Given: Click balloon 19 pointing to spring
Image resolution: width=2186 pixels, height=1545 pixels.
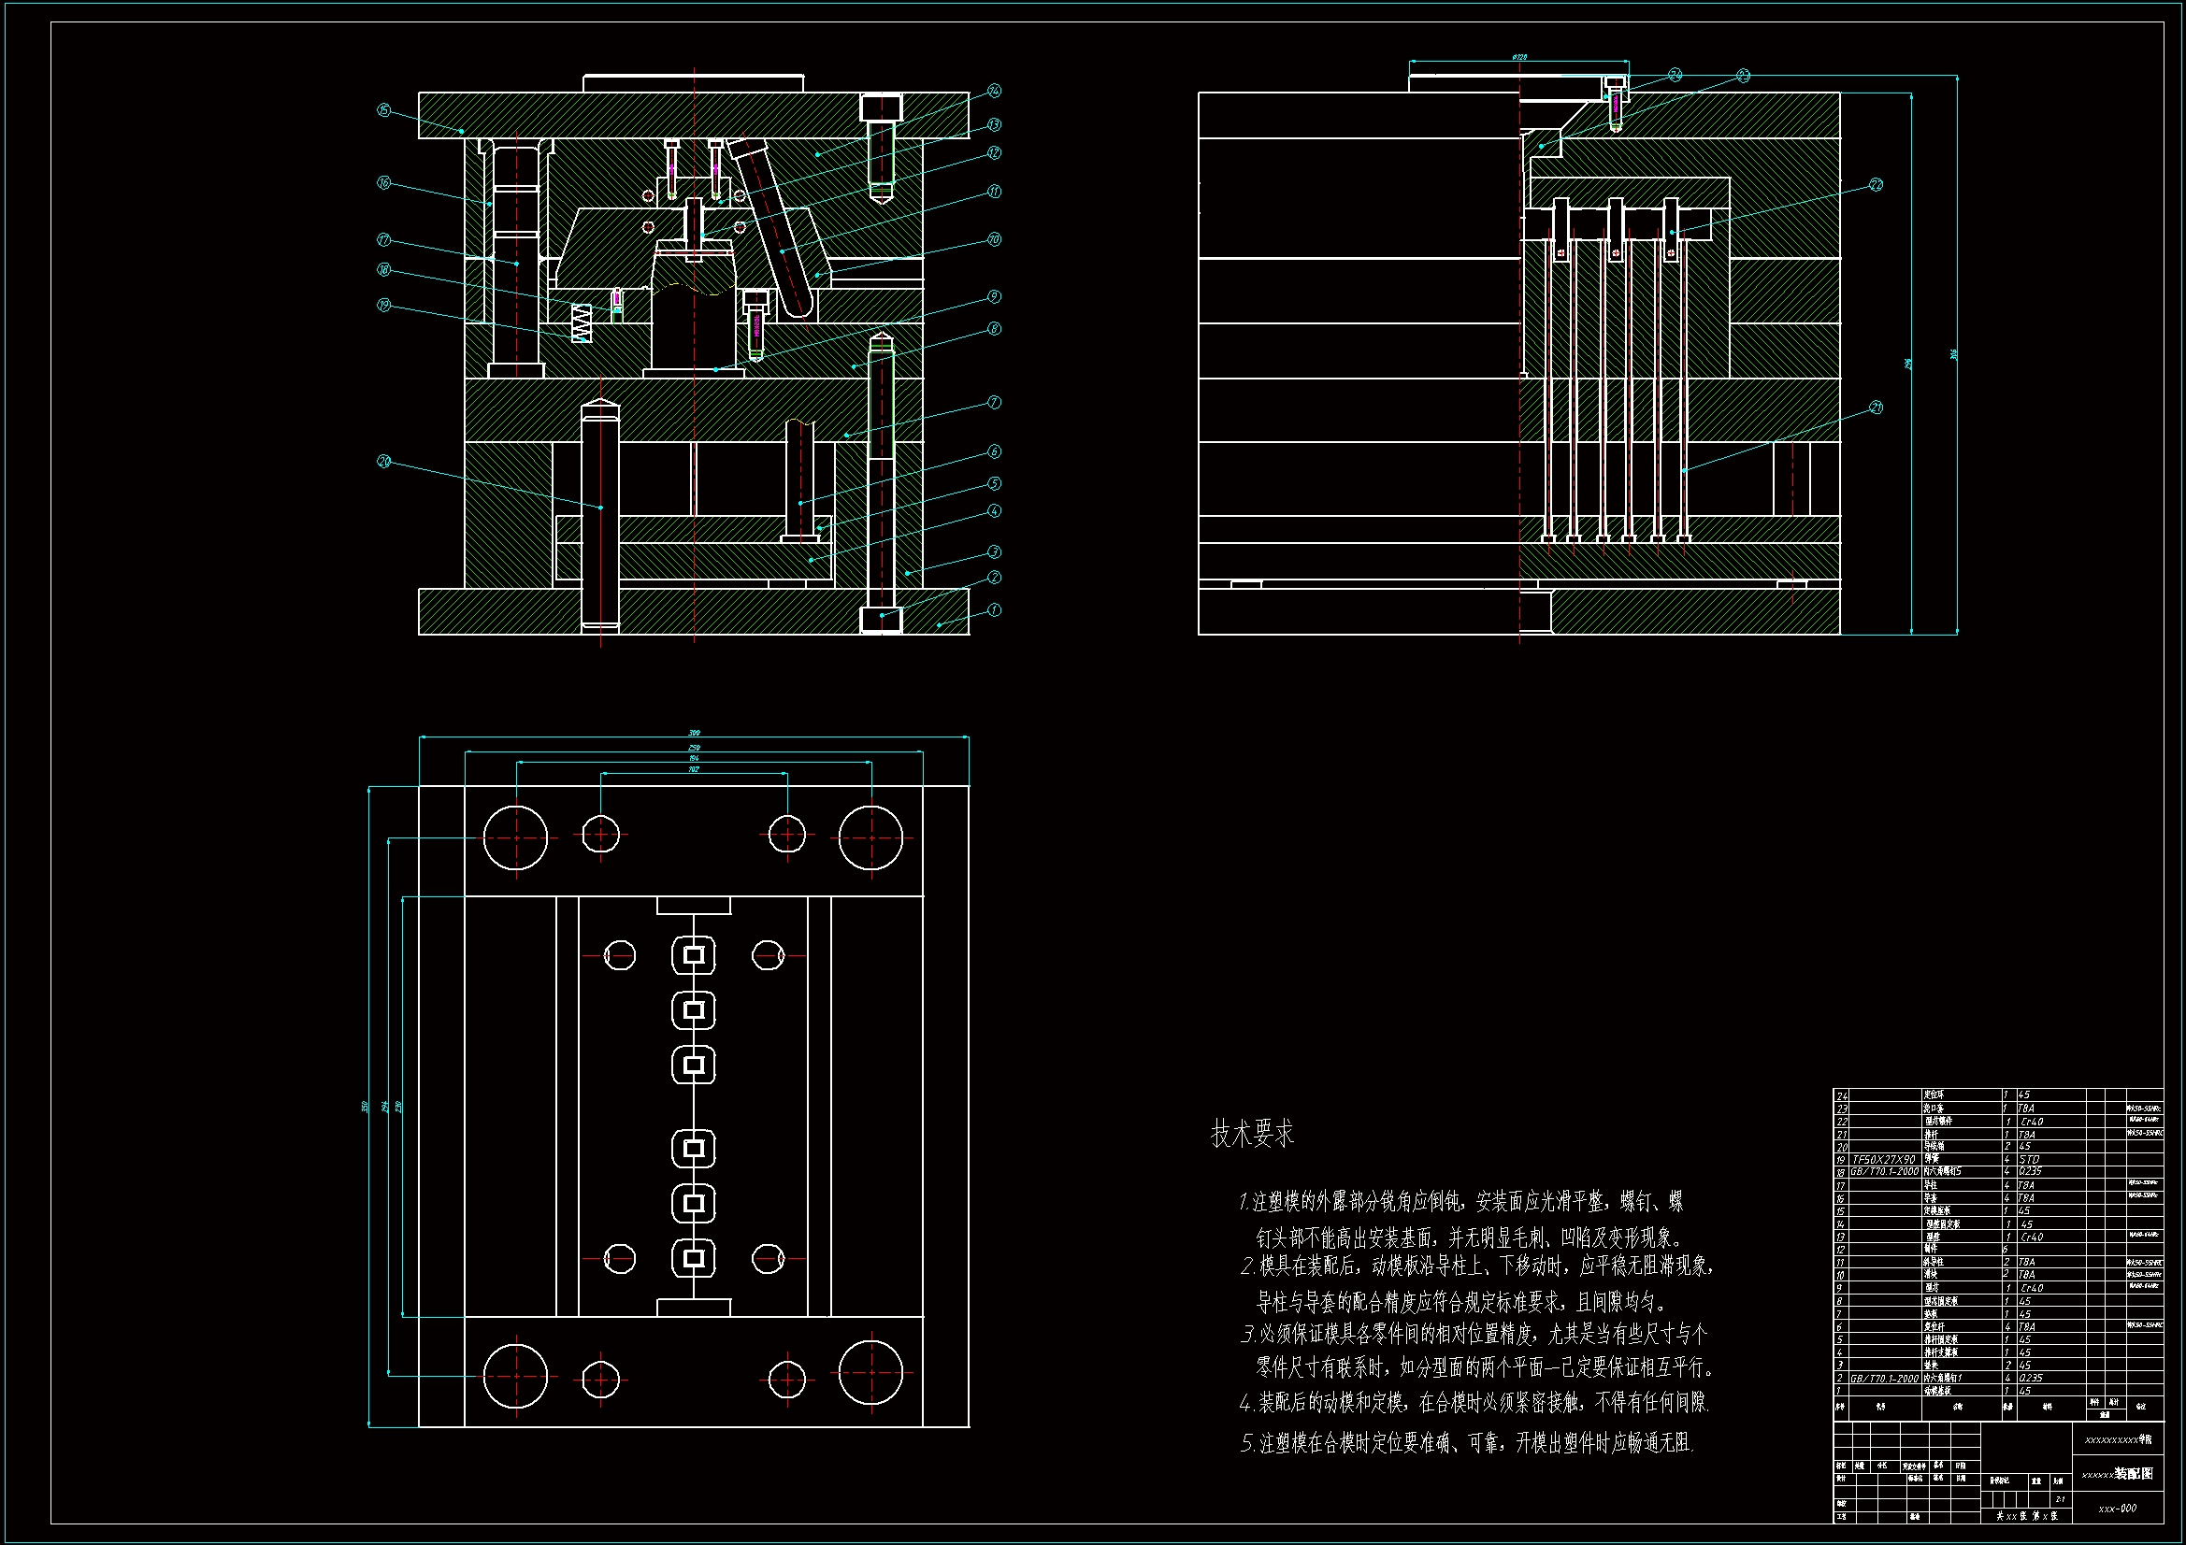Looking at the screenshot, I should (383, 305).
